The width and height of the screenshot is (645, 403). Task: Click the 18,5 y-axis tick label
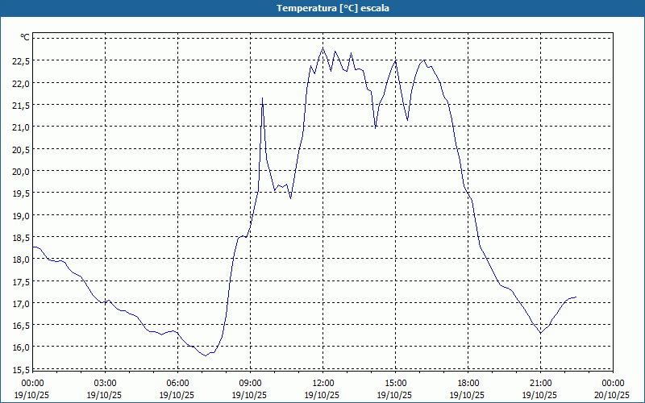pyautogui.click(x=20, y=237)
